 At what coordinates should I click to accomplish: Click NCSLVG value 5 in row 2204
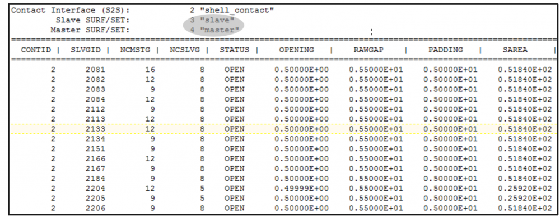click(x=202, y=188)
